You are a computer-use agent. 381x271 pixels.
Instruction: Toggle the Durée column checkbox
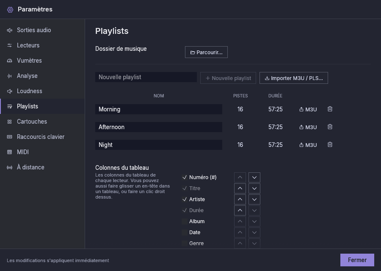(185, 210)
